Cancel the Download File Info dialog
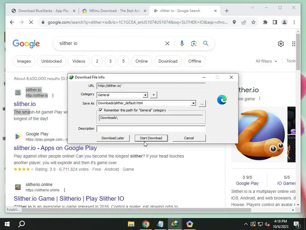Screen dimensions: 306x230 coord(189,138)
